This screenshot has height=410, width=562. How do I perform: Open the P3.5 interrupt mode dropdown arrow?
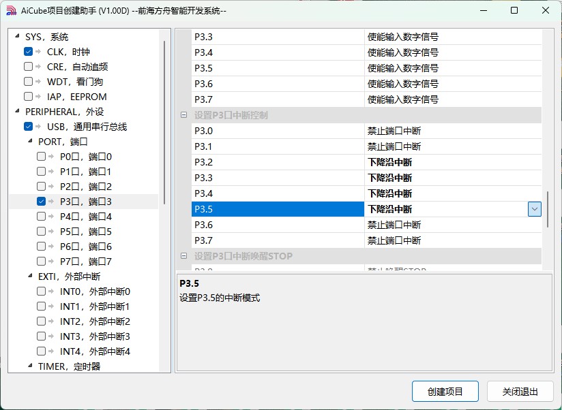point(535,209)
